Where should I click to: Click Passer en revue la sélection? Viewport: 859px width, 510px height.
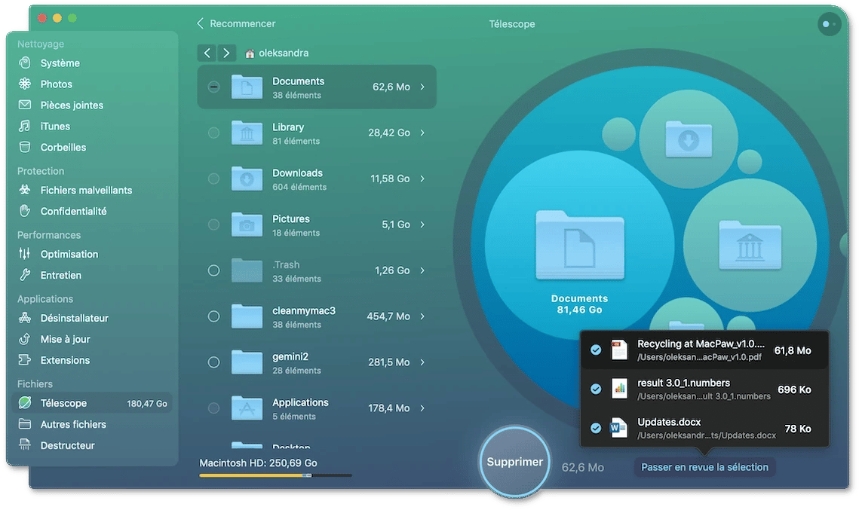click(704, 467)
